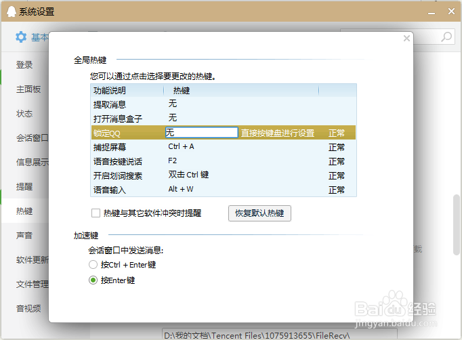Image resolution: width=462 pixels, height=340 pixels.
Task: Select 按Enter键 radio option
Action: 93,280
